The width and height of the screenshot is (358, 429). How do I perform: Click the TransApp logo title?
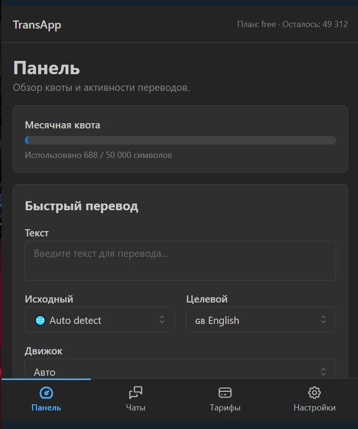point(37,25)
